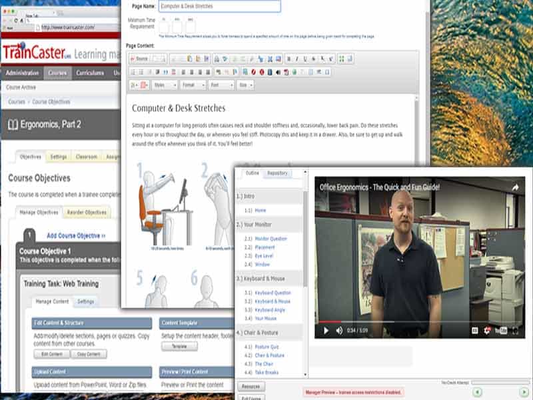The height and width of the screenshot is (400, 533).
Task: Open Keyboard Angle in the outline
Action: [270, 310]
